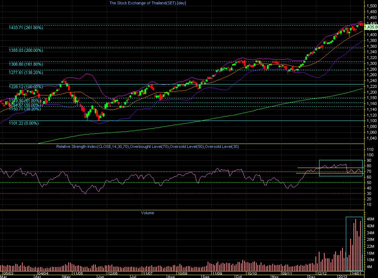Click the Volume panel label

147,213
